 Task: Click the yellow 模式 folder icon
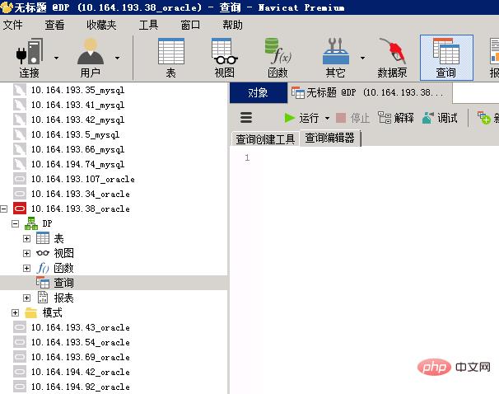point(31,312)
